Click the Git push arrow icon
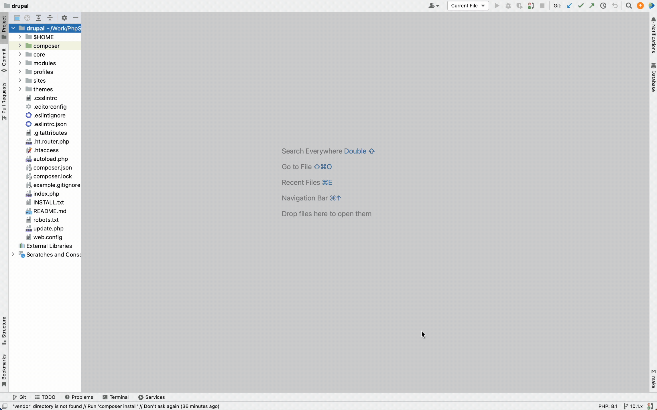Viewport: 657px width, 410px height. (x=592, y=6)
